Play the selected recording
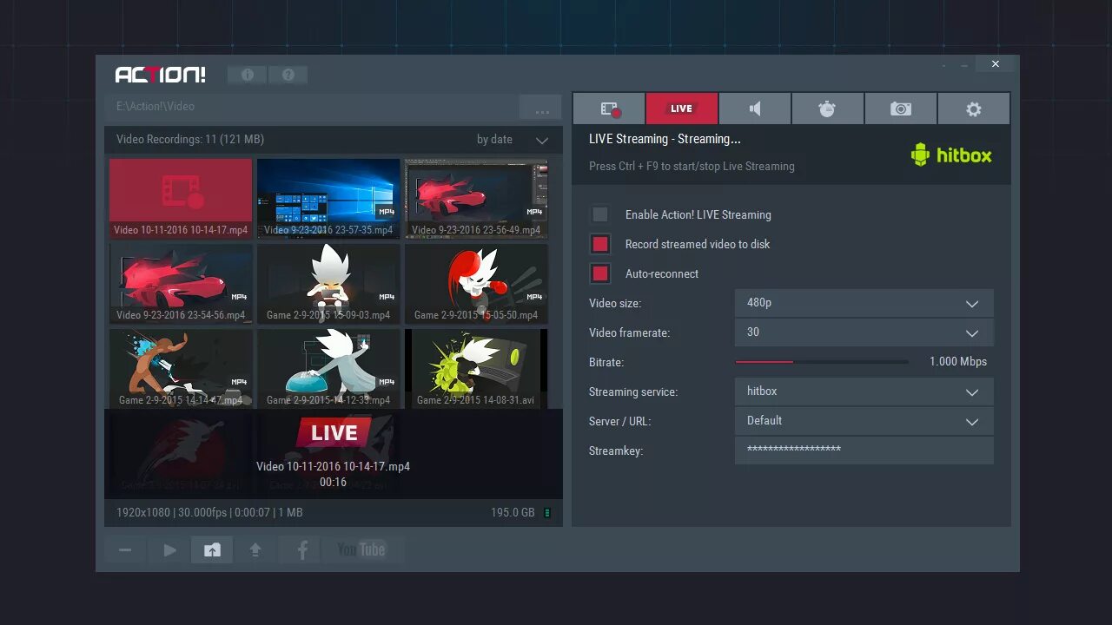 [169, 549]
